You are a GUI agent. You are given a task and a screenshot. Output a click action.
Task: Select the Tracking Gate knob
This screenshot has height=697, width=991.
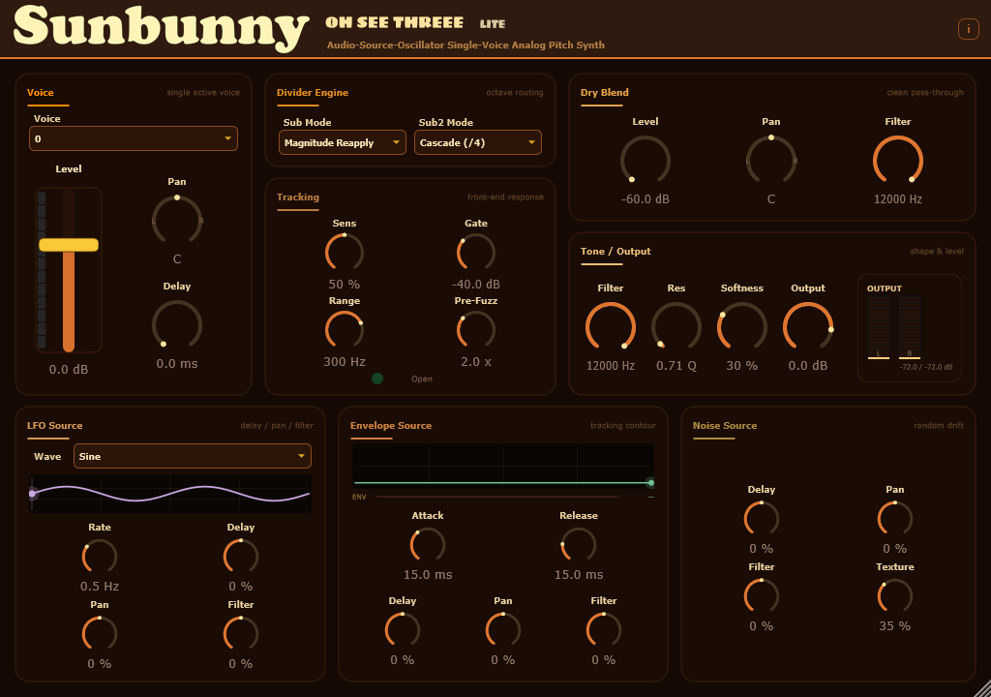point(476,253)
